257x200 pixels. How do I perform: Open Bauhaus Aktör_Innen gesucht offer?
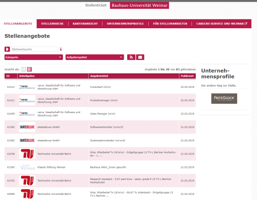pos(108,167)
